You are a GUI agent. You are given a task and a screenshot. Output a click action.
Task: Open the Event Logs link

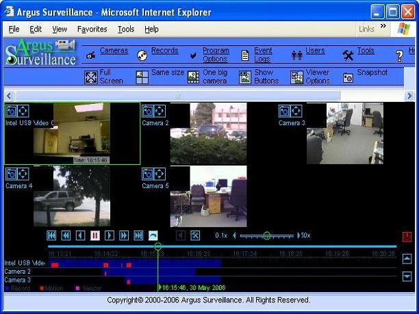point(263,55)
